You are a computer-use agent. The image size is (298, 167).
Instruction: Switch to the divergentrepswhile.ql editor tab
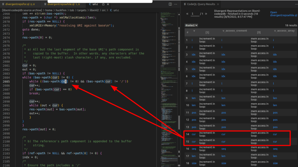61,4
